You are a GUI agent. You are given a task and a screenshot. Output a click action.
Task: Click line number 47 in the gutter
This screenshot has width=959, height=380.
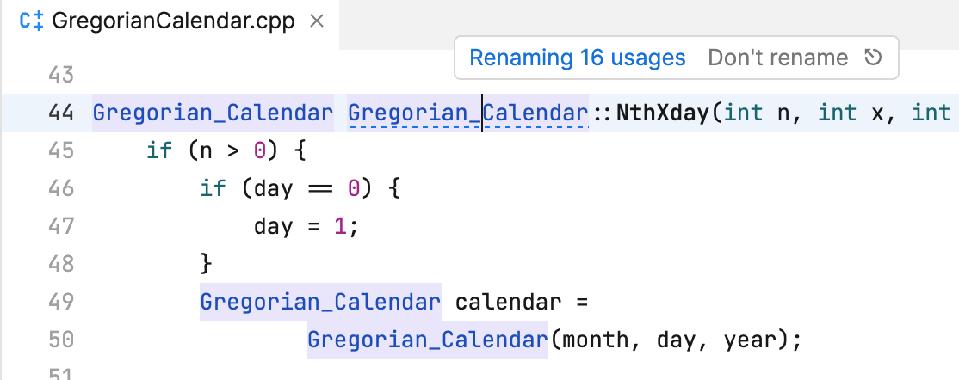(60, 226)
